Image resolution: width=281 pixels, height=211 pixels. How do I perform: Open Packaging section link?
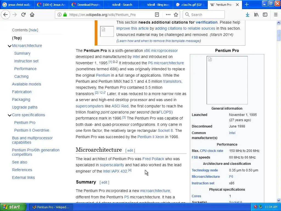21,99
